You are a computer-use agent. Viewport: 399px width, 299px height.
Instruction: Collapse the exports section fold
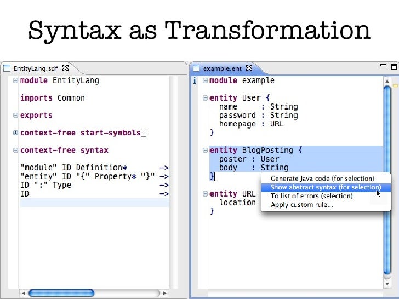pos(15,116)
